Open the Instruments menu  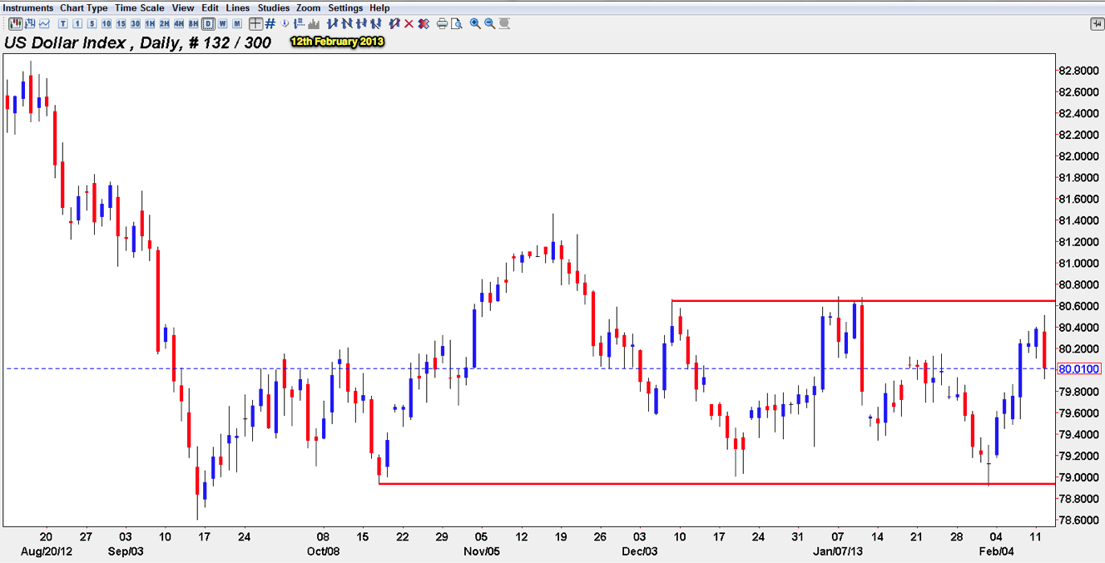[x=29, y=7]
